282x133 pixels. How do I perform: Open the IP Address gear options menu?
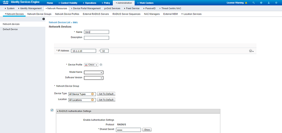point(251,51)
